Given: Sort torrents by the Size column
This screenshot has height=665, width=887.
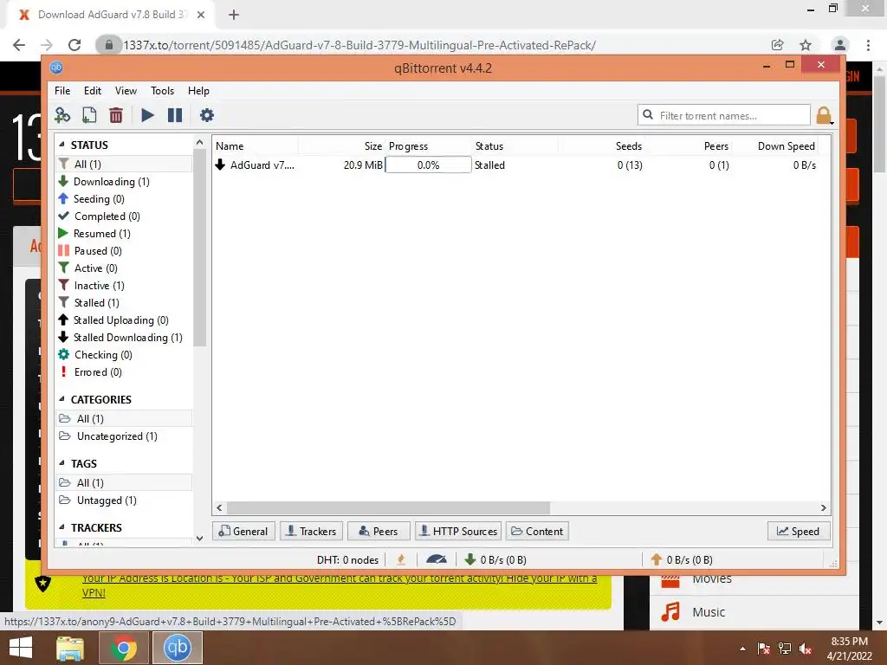Looking at the screenshot, I should (341, 145).
